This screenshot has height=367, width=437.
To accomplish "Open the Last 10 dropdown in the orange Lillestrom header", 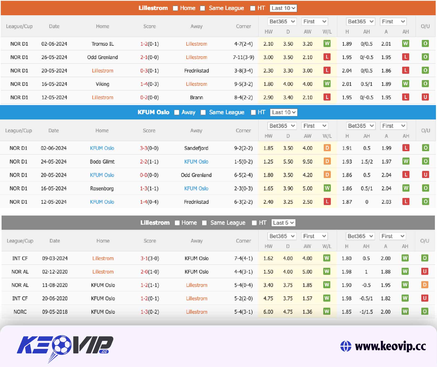I will click(x=283, y=8).
